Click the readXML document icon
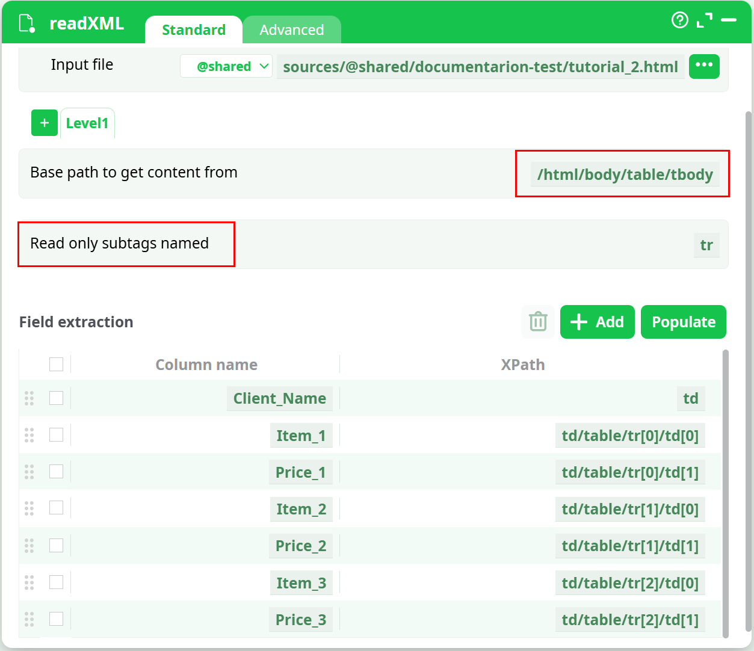This screenshot has height=651, width=754. click(x=27, y=23)
